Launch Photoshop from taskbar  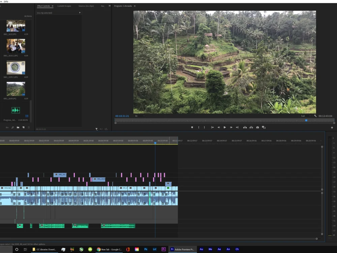pyautogui.click(x=146, y=249)
